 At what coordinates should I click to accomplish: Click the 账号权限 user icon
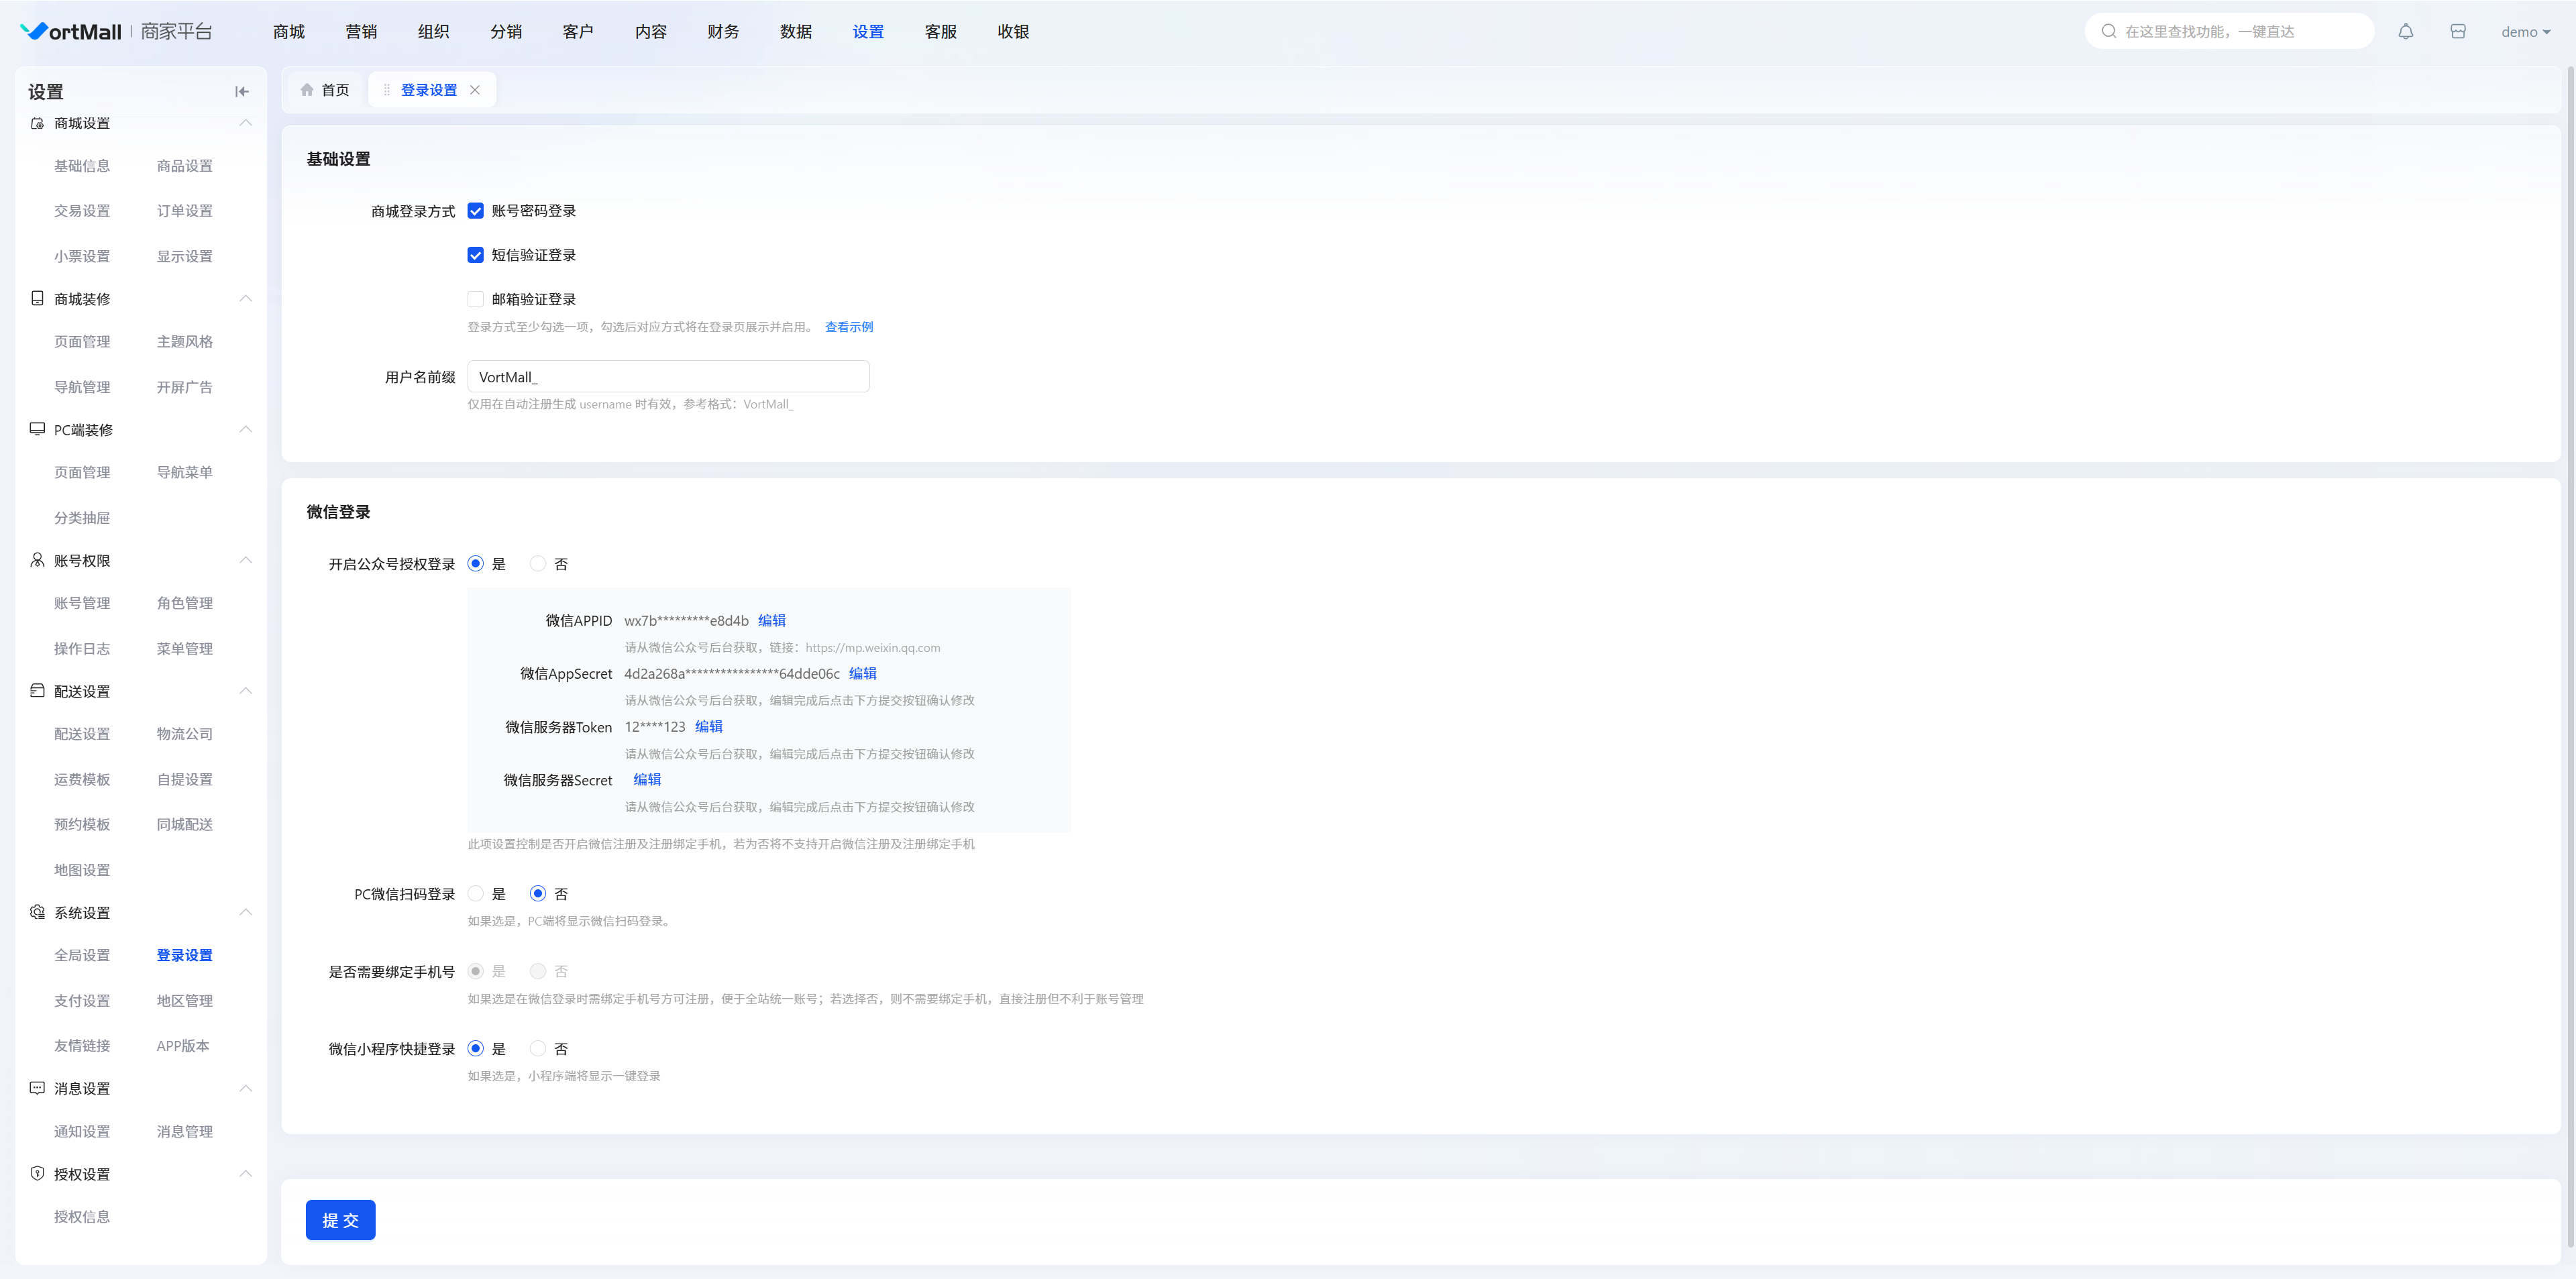coord(37,560)
